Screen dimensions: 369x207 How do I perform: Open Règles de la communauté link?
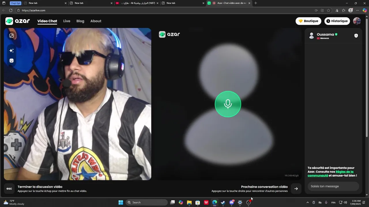click(x=331, y=174)
